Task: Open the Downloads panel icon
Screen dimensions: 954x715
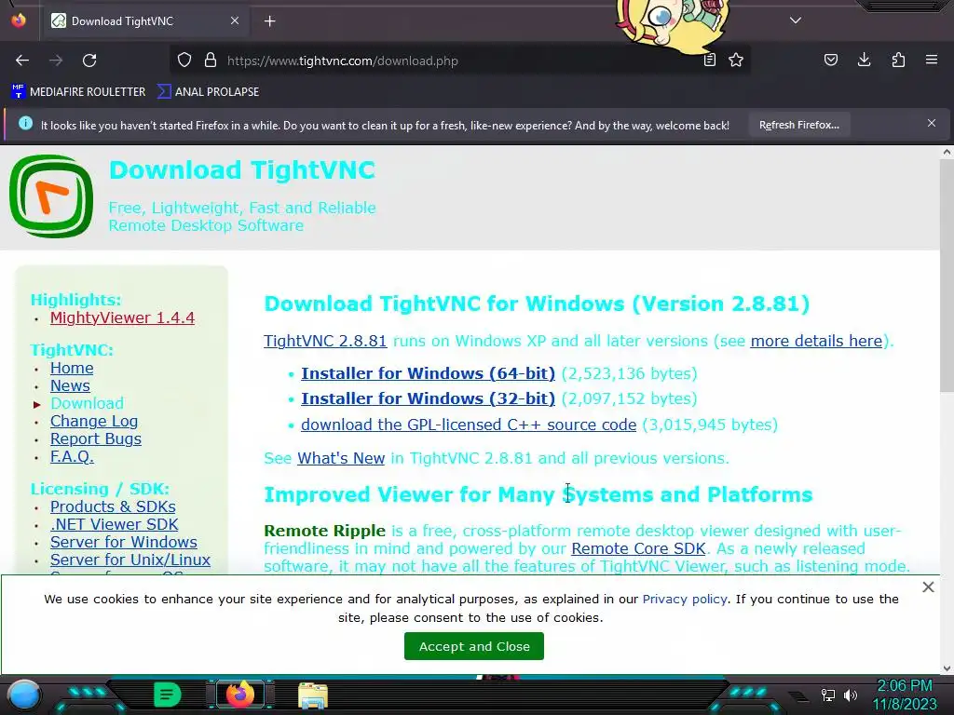Action: coord(864,61)
